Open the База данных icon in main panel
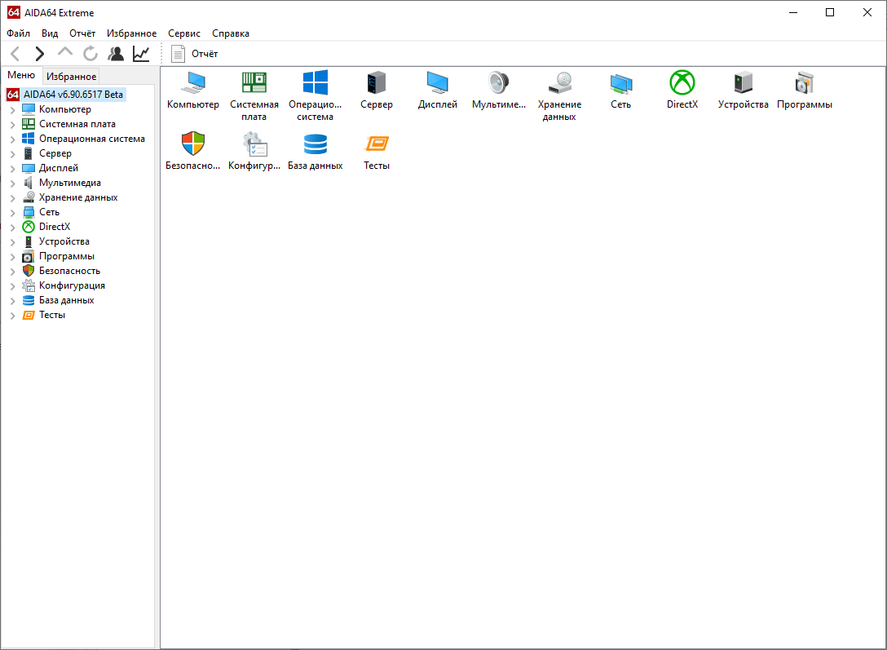887x650 pixels. [315, 144]
